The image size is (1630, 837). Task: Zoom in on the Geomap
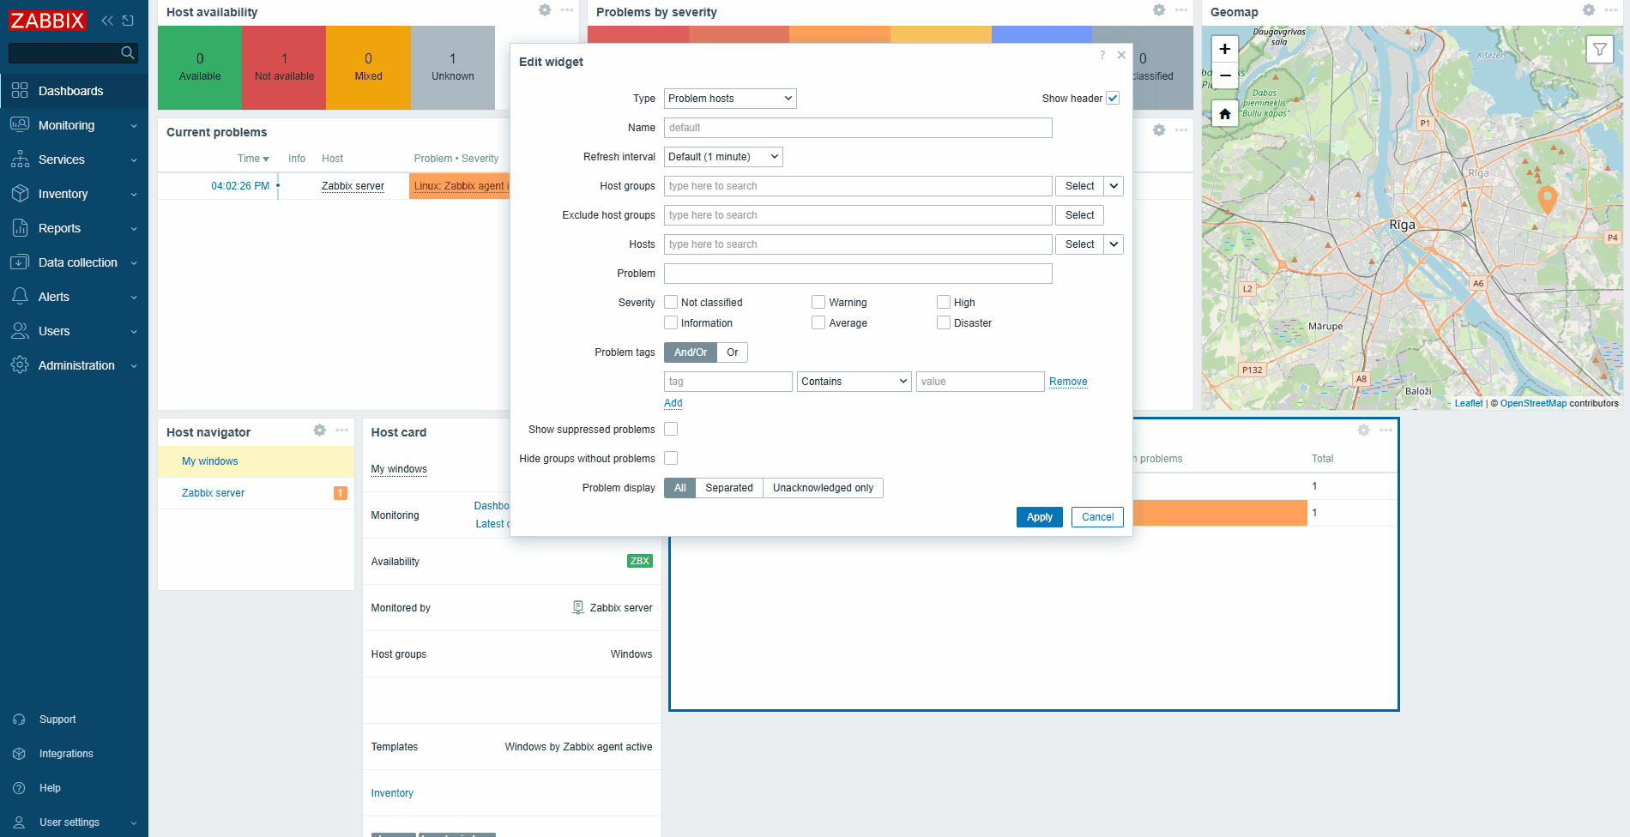tap(1225, 49)
